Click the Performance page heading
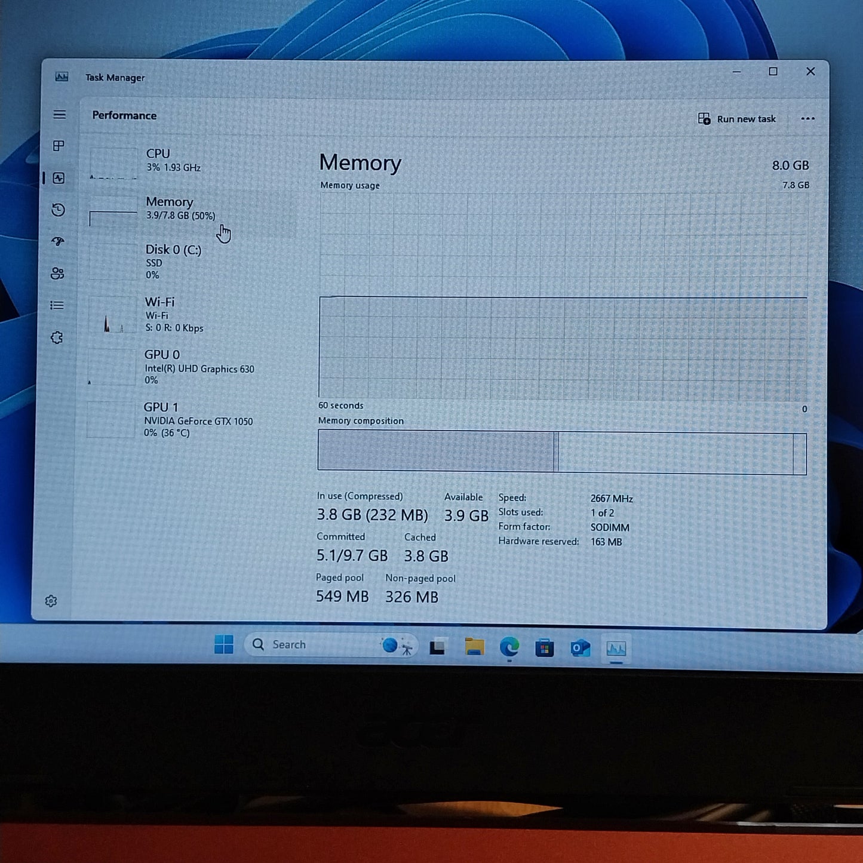The image size is (863, 863). coord(124,115)
